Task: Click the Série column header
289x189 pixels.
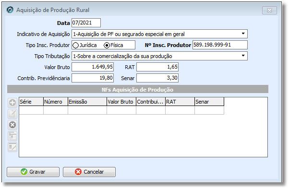Action: point(31,102)
